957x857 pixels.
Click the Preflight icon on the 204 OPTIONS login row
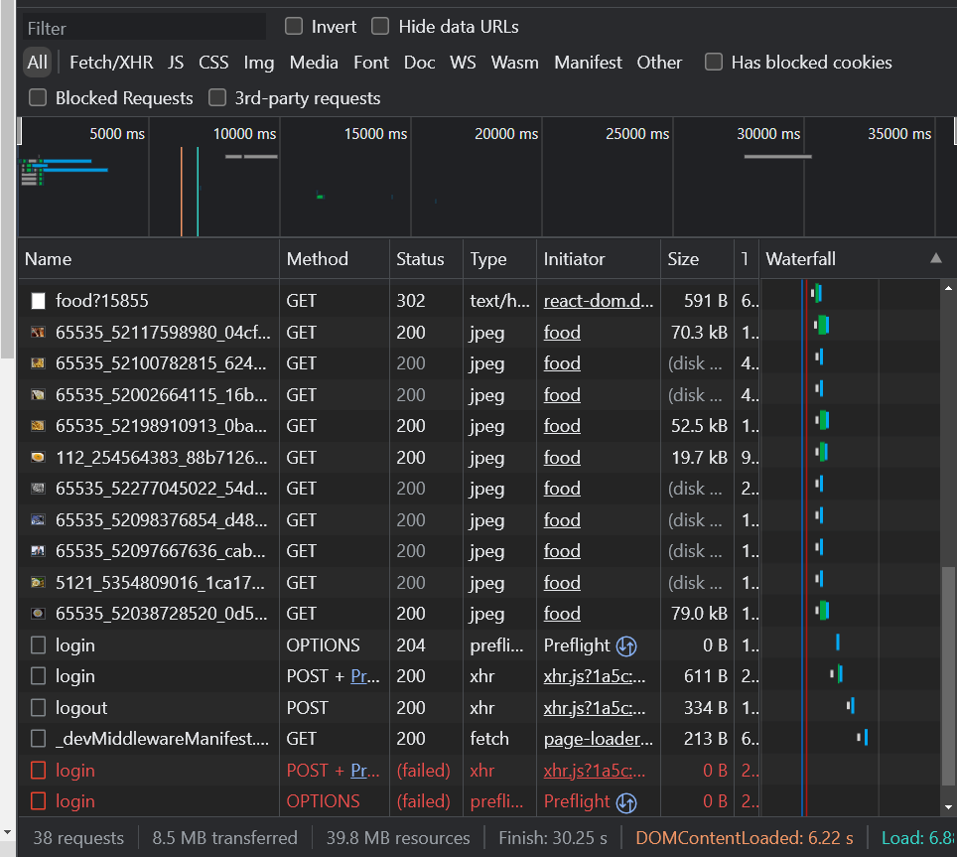point(625,644)
